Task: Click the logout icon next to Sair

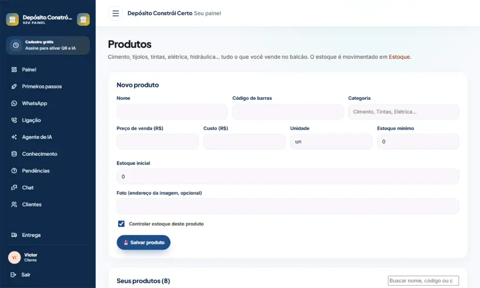Action: 13,275
